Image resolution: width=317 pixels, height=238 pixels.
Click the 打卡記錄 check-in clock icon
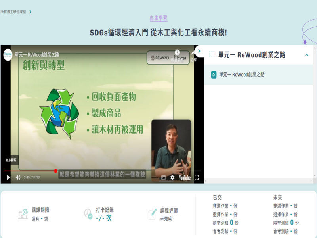[x=88, y=214]
